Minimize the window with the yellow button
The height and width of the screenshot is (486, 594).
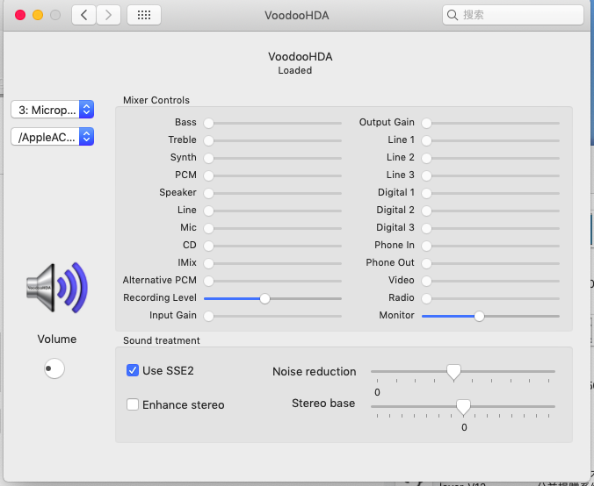click(38, 15)
